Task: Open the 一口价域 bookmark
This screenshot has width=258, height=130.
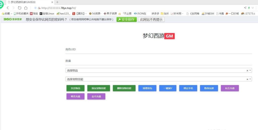Action: 232,14
